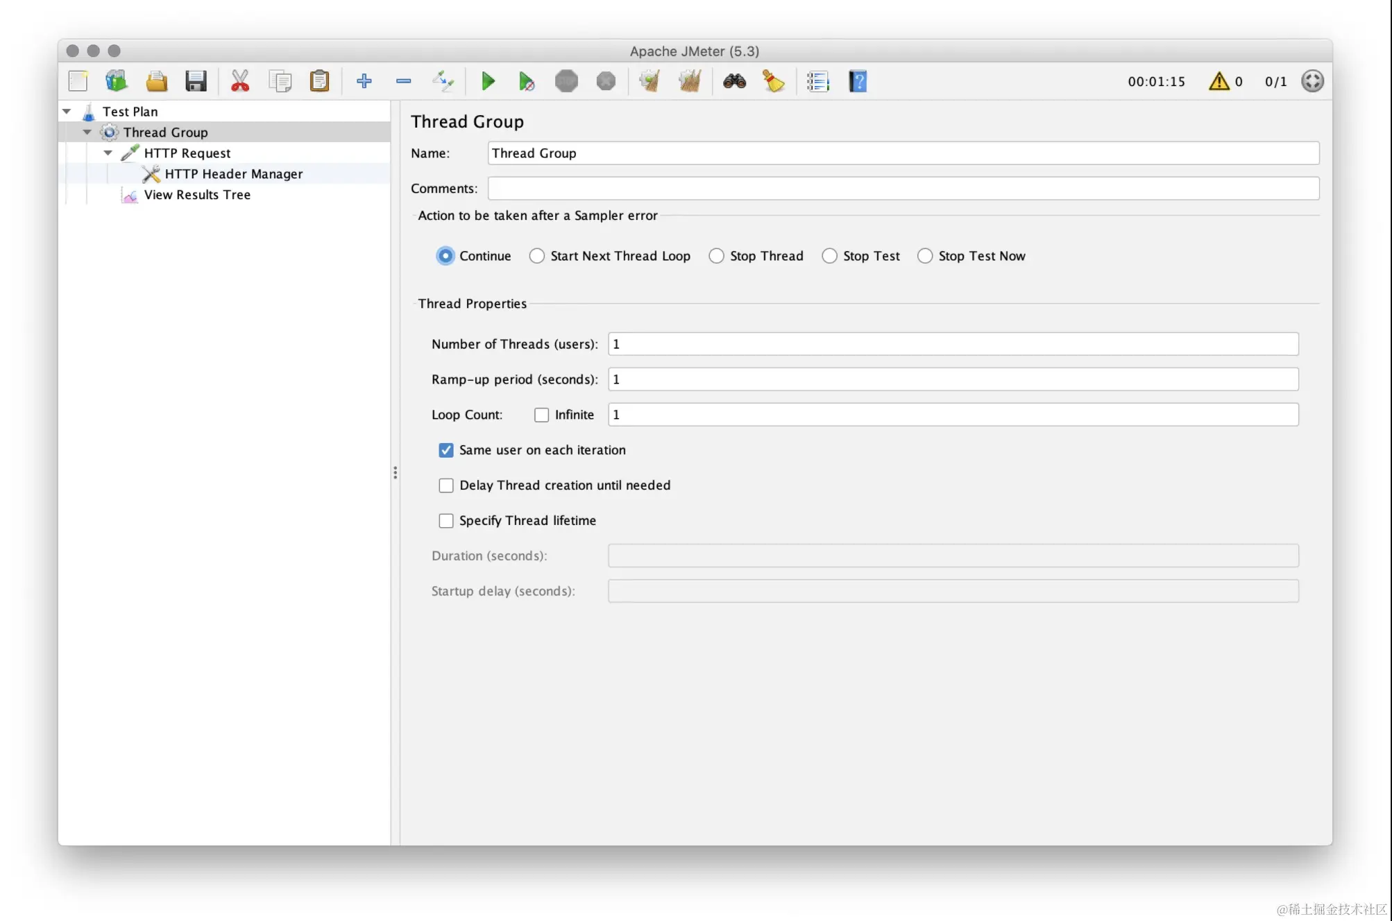Click the Clear All brooms icon
The height and width of the screenshot is (921, 1392).
689,81
